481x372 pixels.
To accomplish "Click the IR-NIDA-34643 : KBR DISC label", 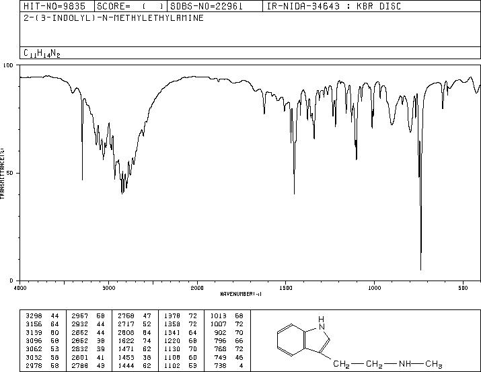I will coord(334,6).
